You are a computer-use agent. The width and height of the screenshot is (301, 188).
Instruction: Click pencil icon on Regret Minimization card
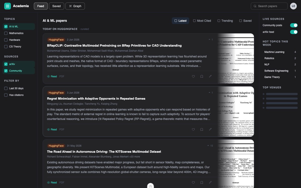click(210, 130)
